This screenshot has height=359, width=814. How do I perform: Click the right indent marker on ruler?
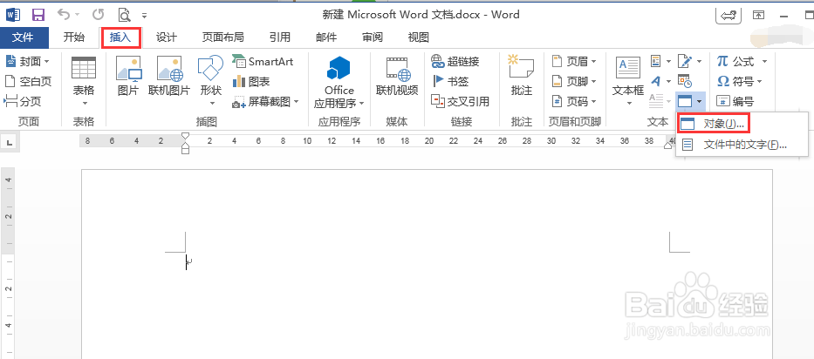(x=670, y=146)
